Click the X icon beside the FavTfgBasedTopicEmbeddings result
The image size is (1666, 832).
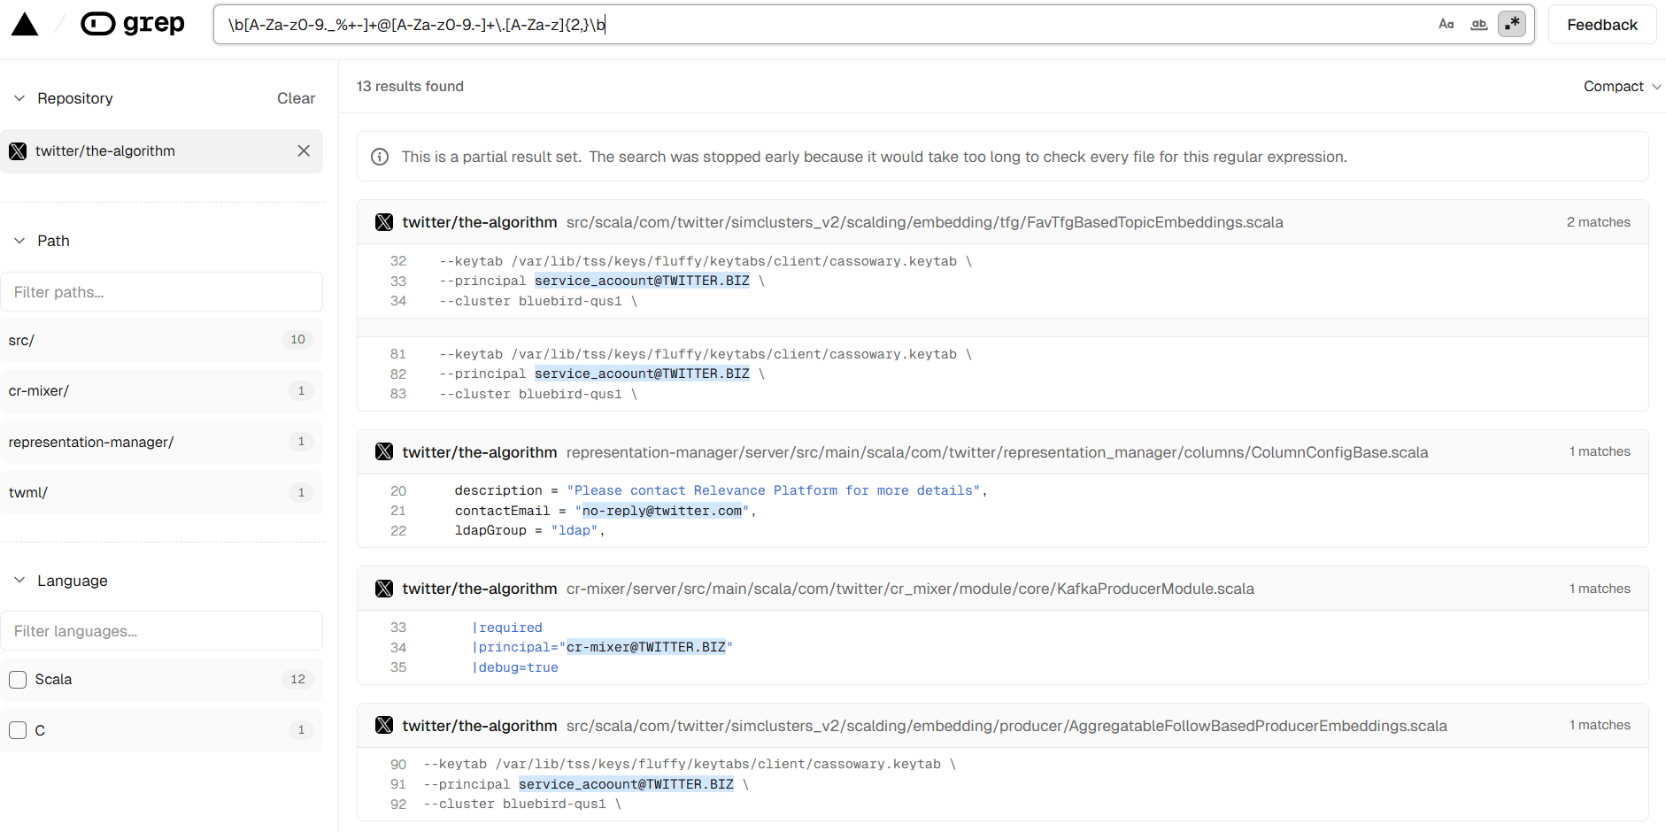[x=384, y=222]
